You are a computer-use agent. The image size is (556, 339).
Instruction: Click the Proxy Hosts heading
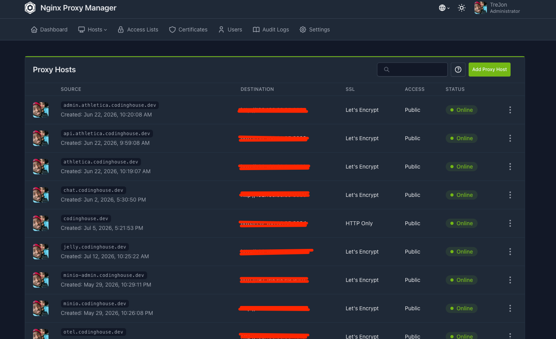click(x=54, y=70)
